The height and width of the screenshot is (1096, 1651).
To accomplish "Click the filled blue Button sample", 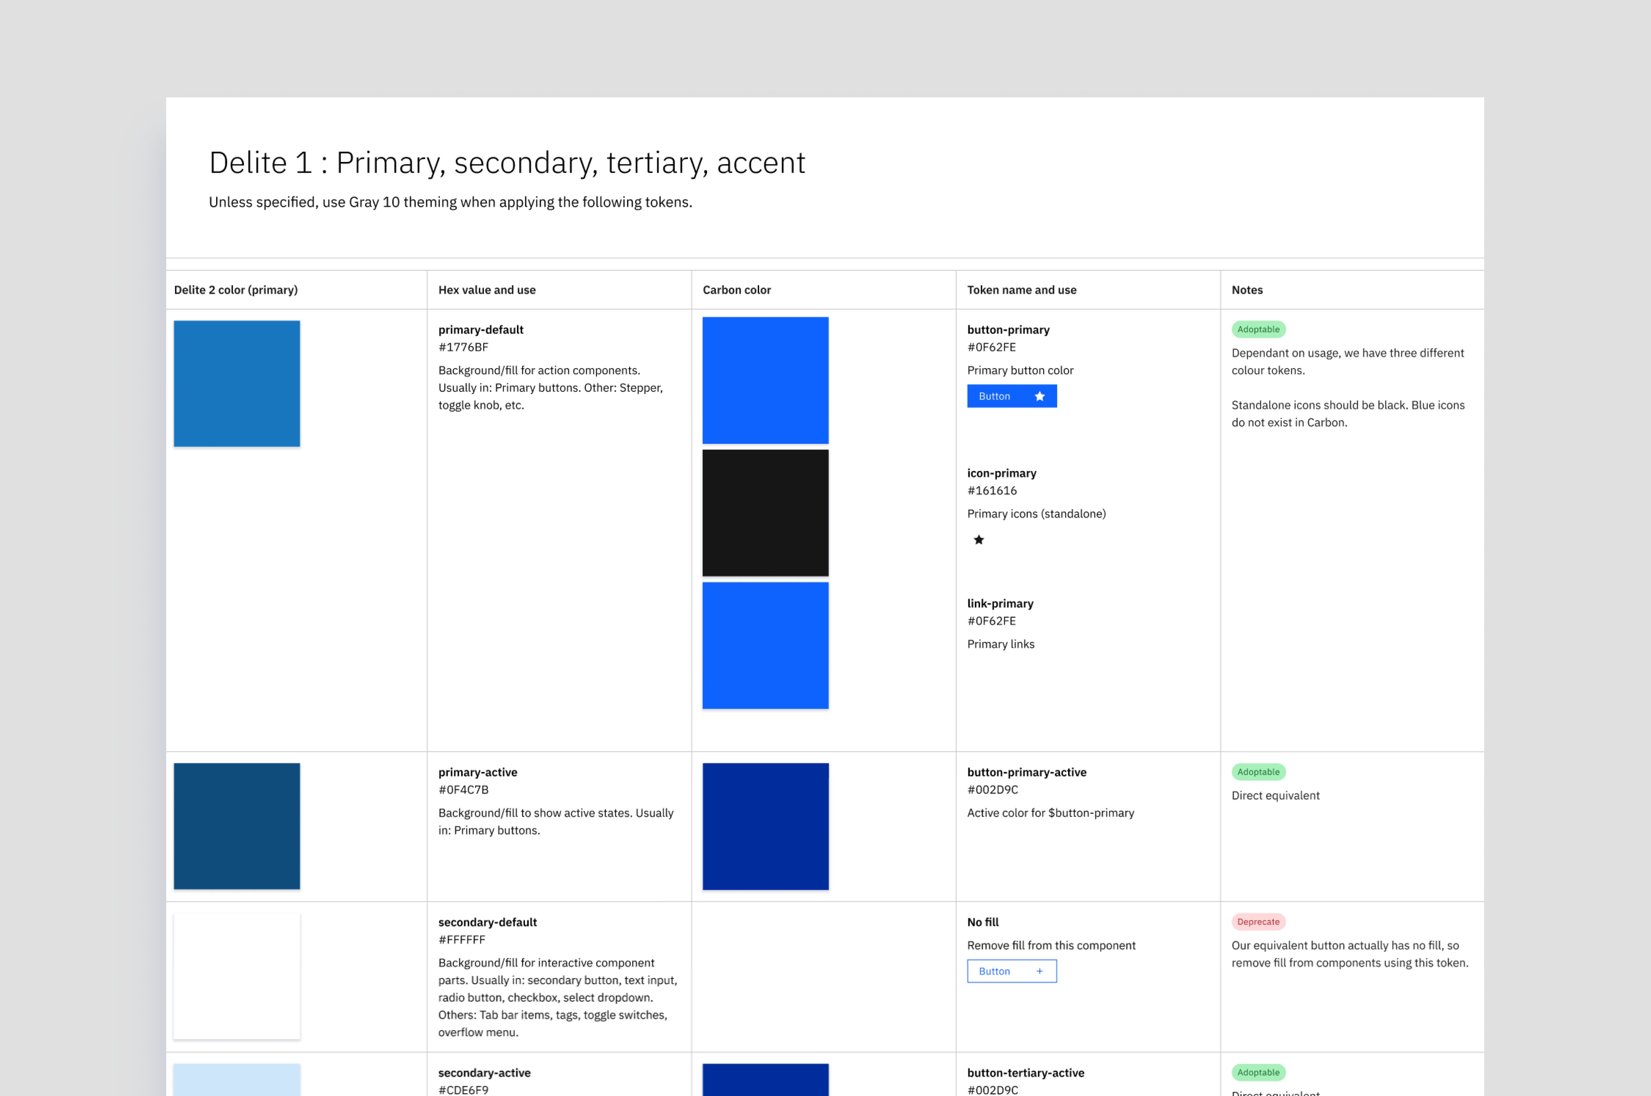I will [1012, 396].
